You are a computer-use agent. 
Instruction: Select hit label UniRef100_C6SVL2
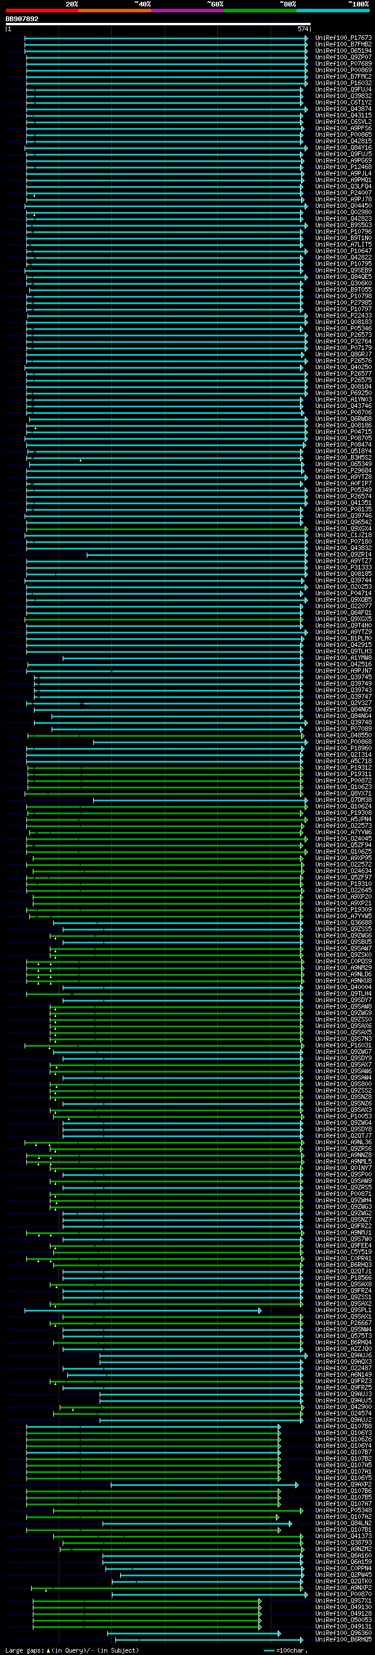pyautogui.click(x=343, y=122)
